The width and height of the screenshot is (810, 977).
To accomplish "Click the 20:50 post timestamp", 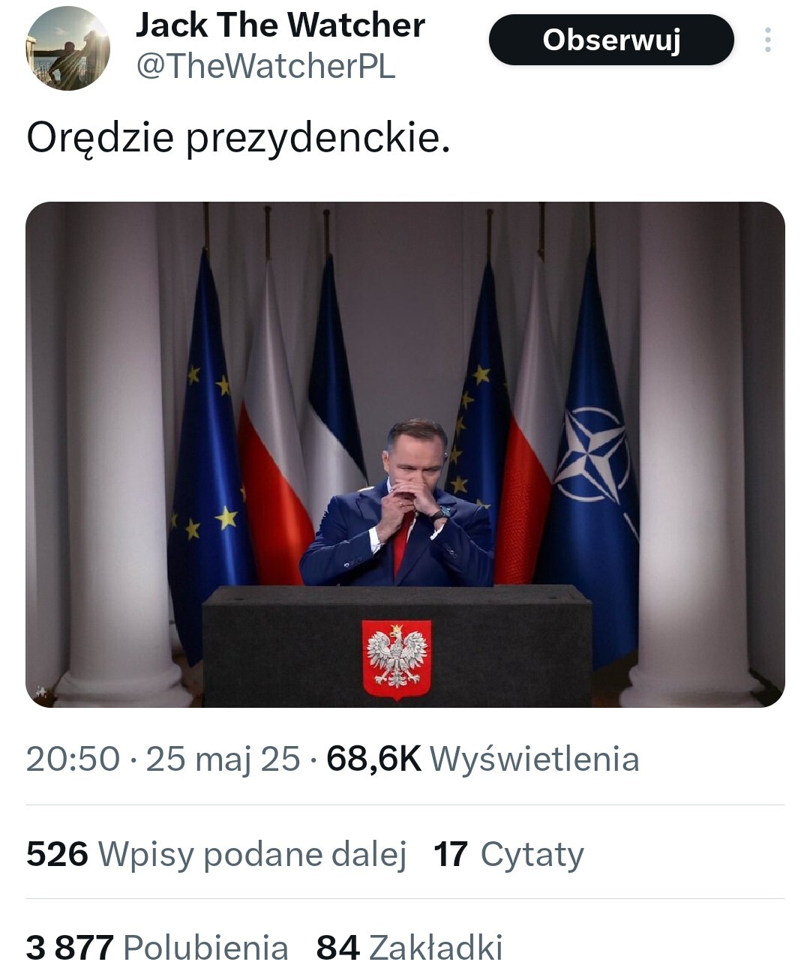I will coord(73,759).
